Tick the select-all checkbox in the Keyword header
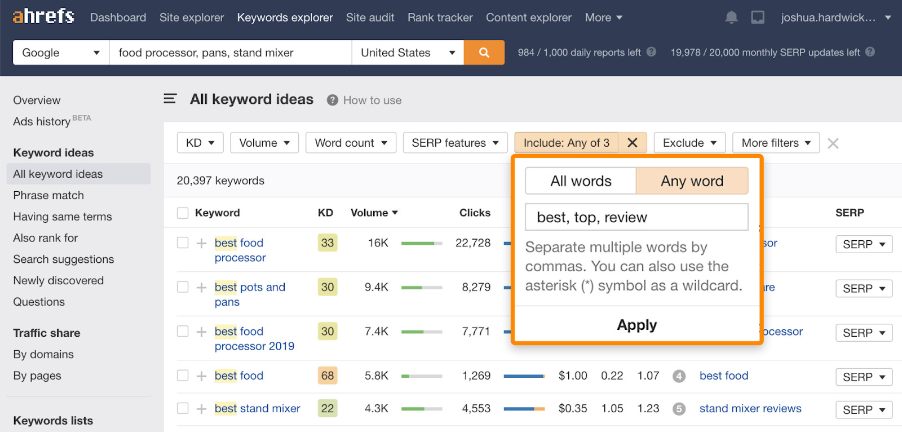The height and width of the screenshot is (432, 902). click(183, 213)
